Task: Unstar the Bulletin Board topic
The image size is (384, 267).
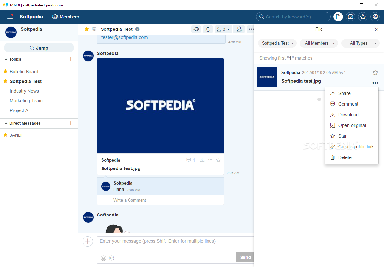Action: click(x=6, y=71)
